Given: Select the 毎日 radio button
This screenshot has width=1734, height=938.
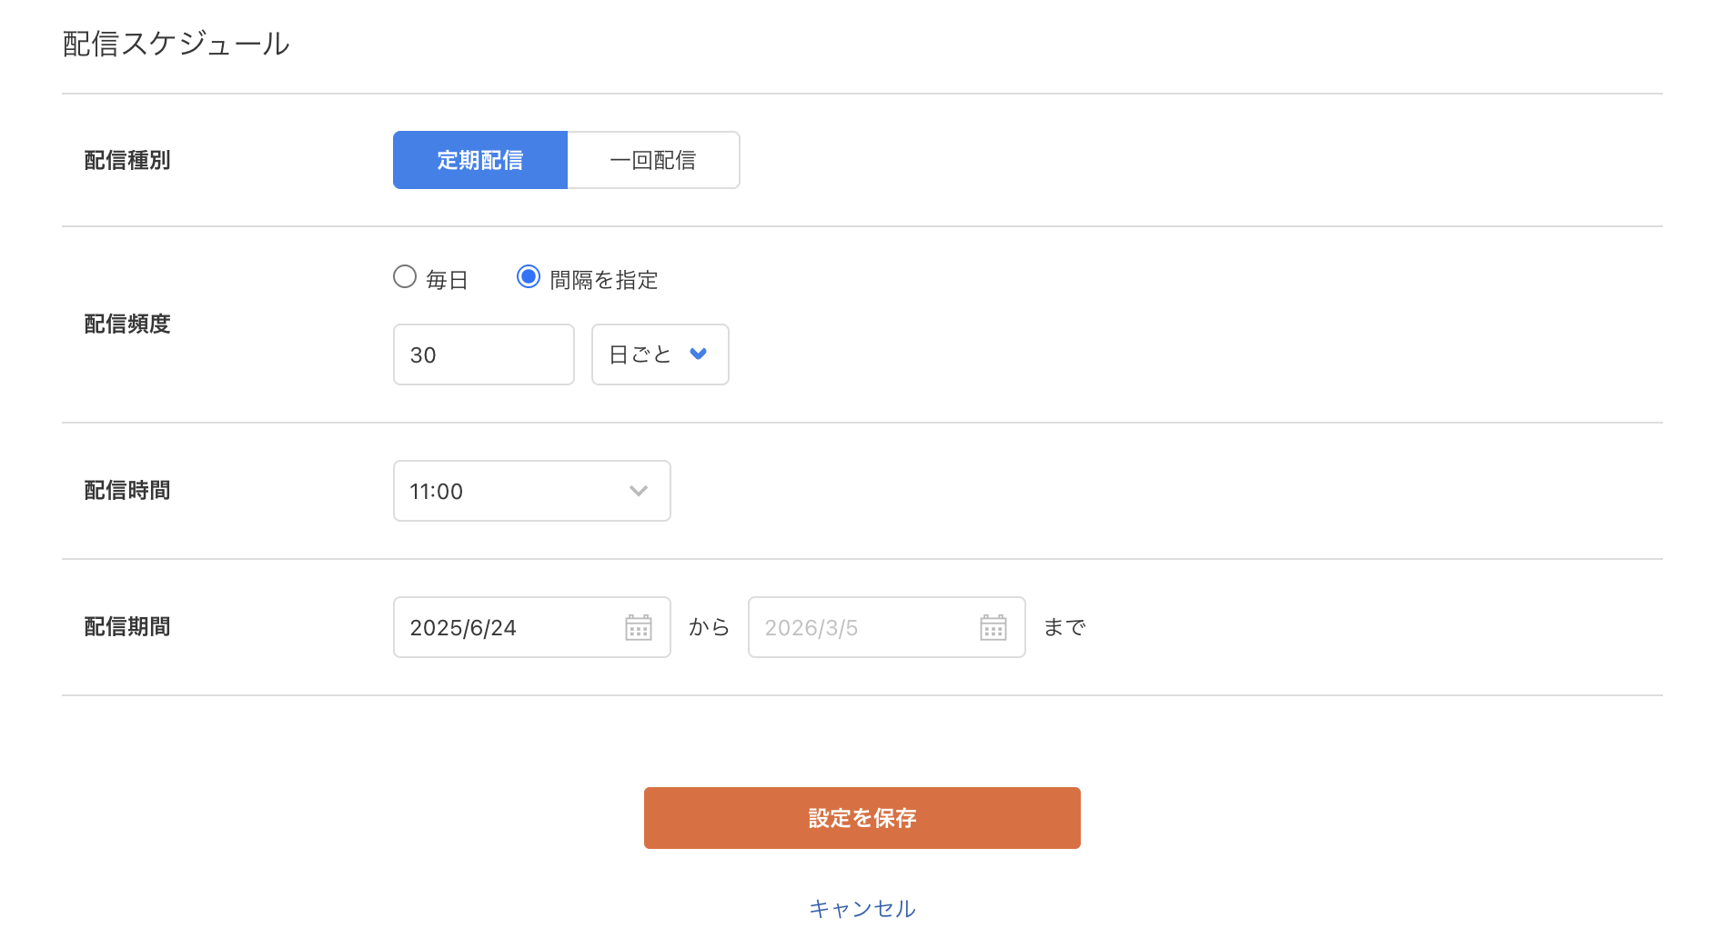Looking at the screenshot, I should click(405, 276).
